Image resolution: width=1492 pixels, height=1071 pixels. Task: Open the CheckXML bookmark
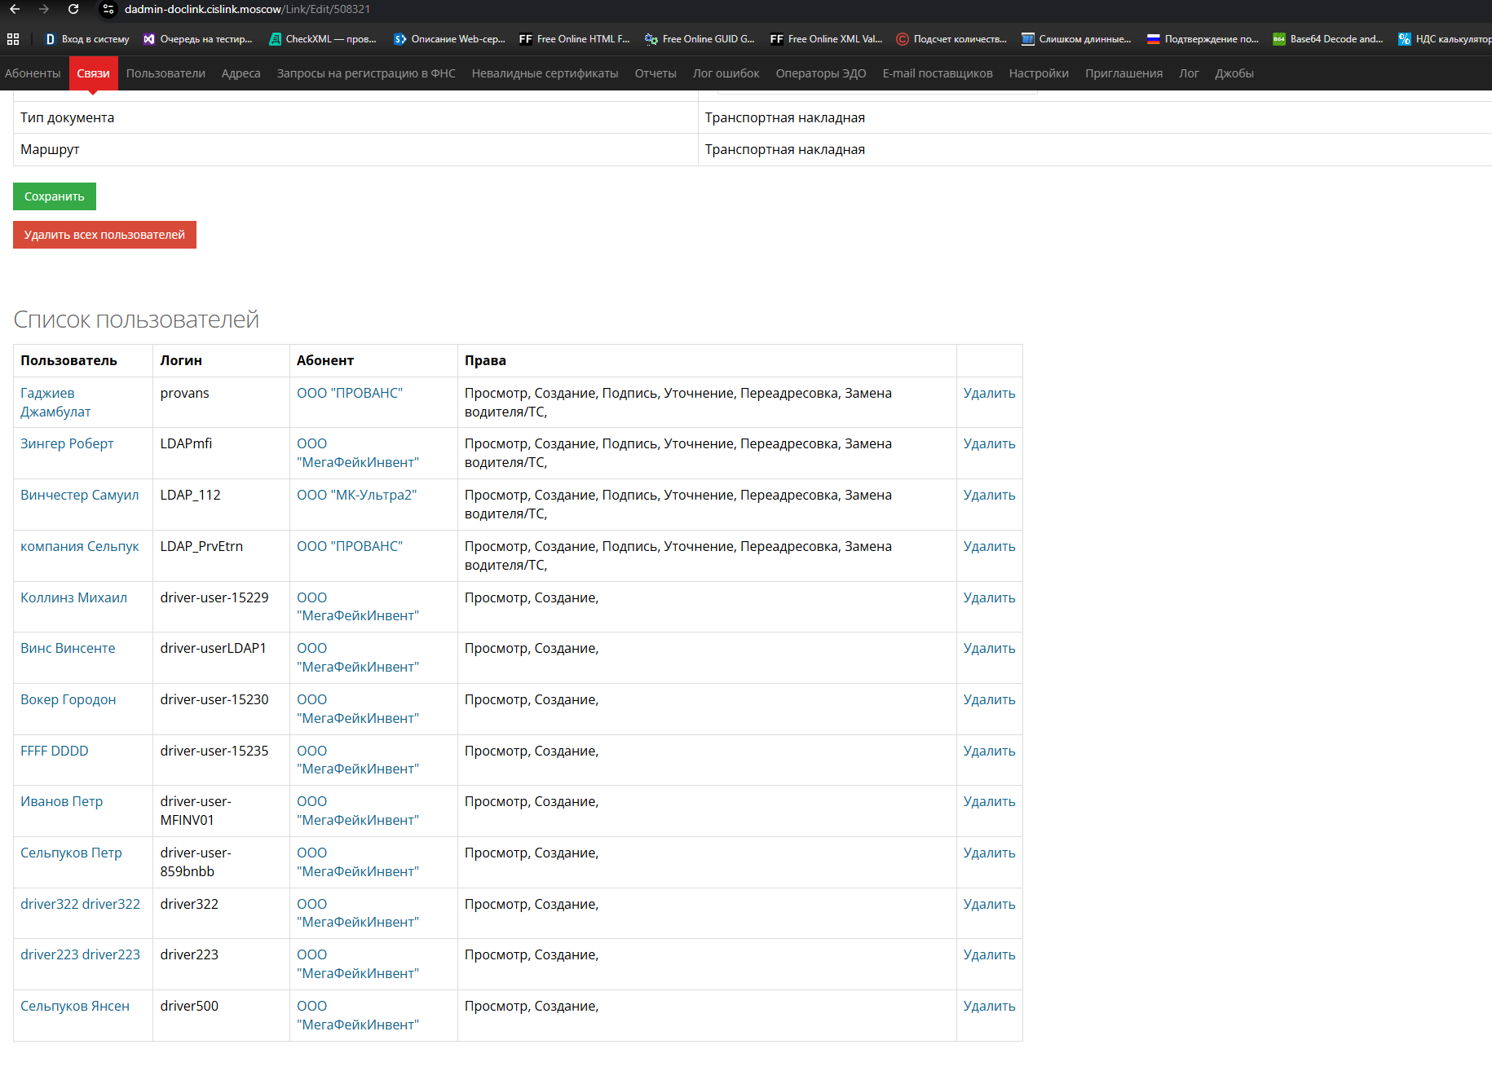pyautogui.click(x=323, y=39)
